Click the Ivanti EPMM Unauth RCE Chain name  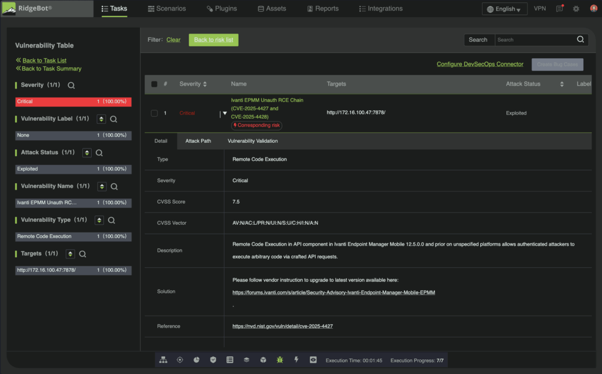pos(267,108)
